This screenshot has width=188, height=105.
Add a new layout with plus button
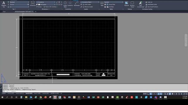coord(61,93)
